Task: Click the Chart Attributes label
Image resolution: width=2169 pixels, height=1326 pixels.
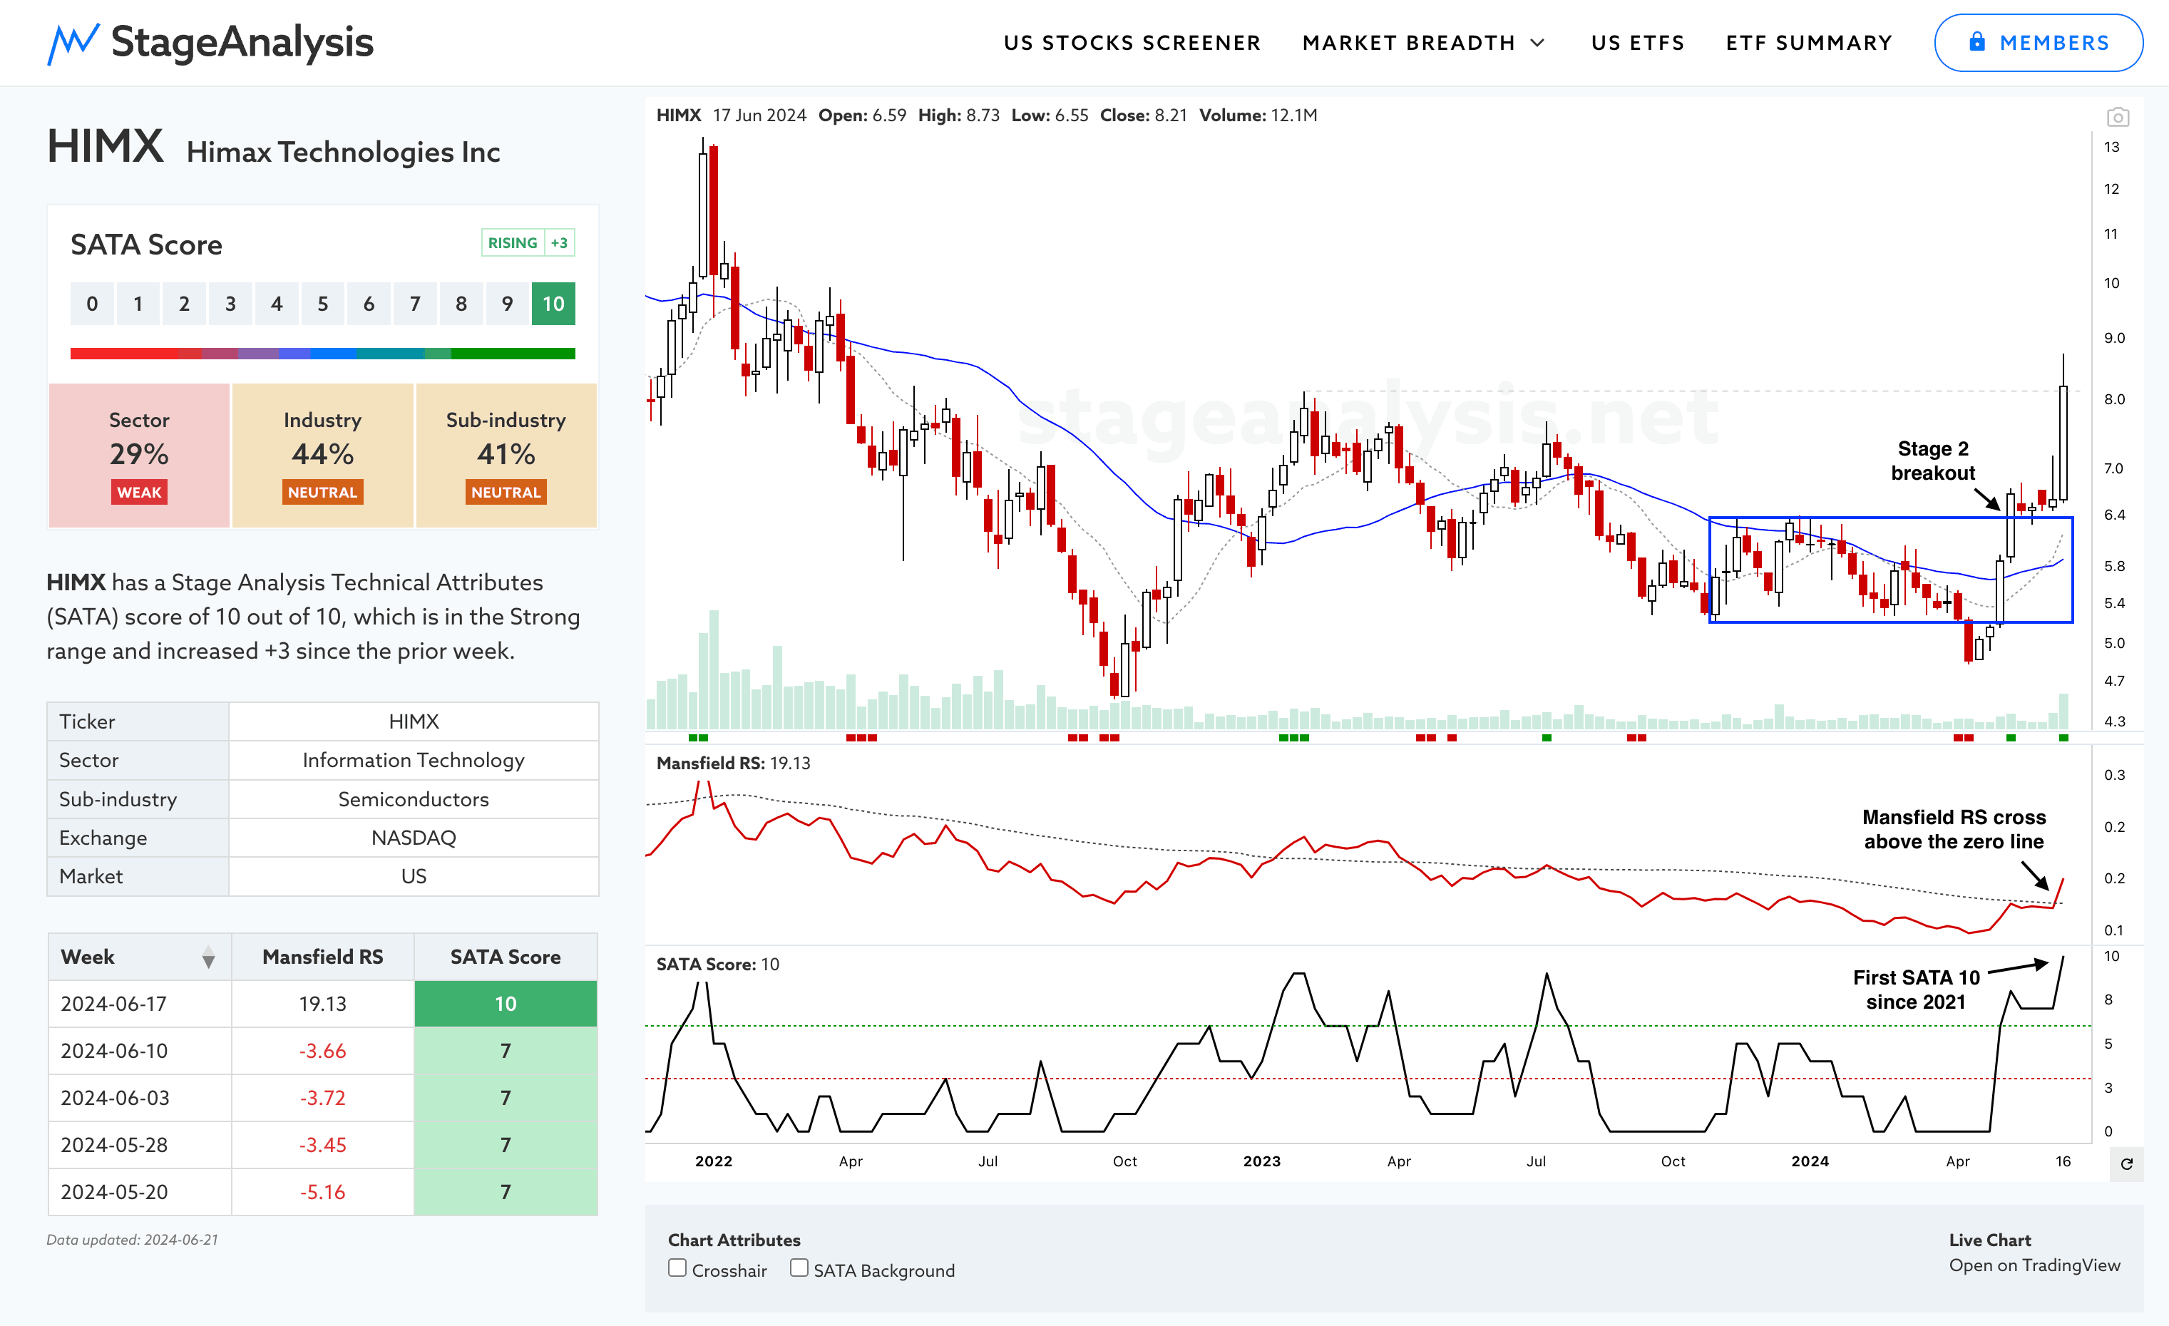Action: (x=734, y=1240)
